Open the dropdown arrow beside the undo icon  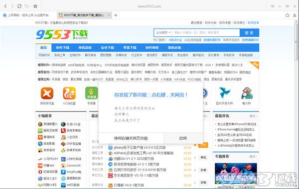30,6
